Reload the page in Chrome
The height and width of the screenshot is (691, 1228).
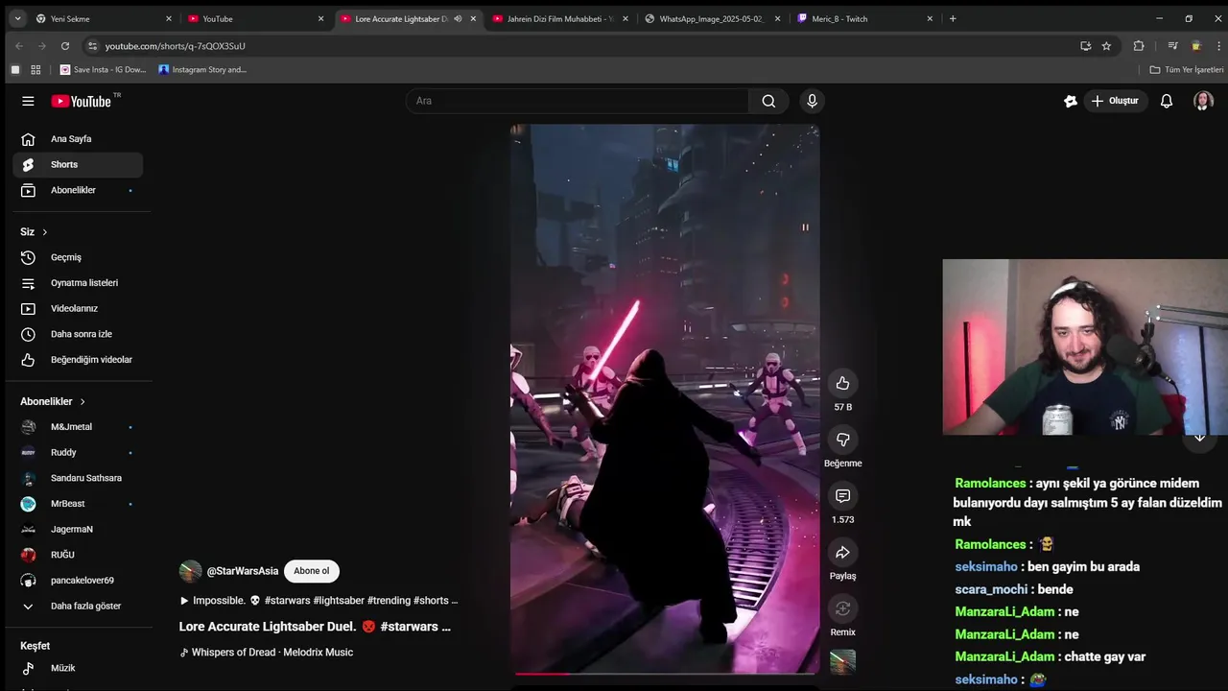pyautogui.click(x=65, y=46)
